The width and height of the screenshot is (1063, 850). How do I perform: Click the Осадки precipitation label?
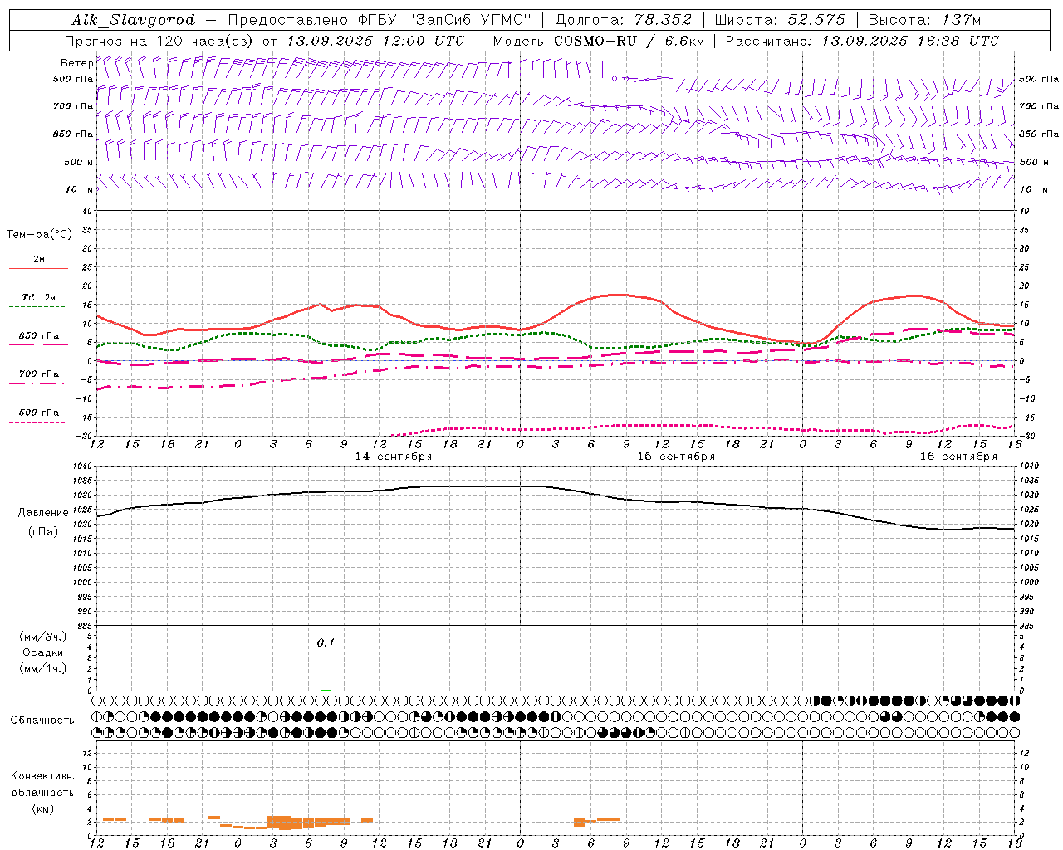pyautogui.click(x=42, y=652)
